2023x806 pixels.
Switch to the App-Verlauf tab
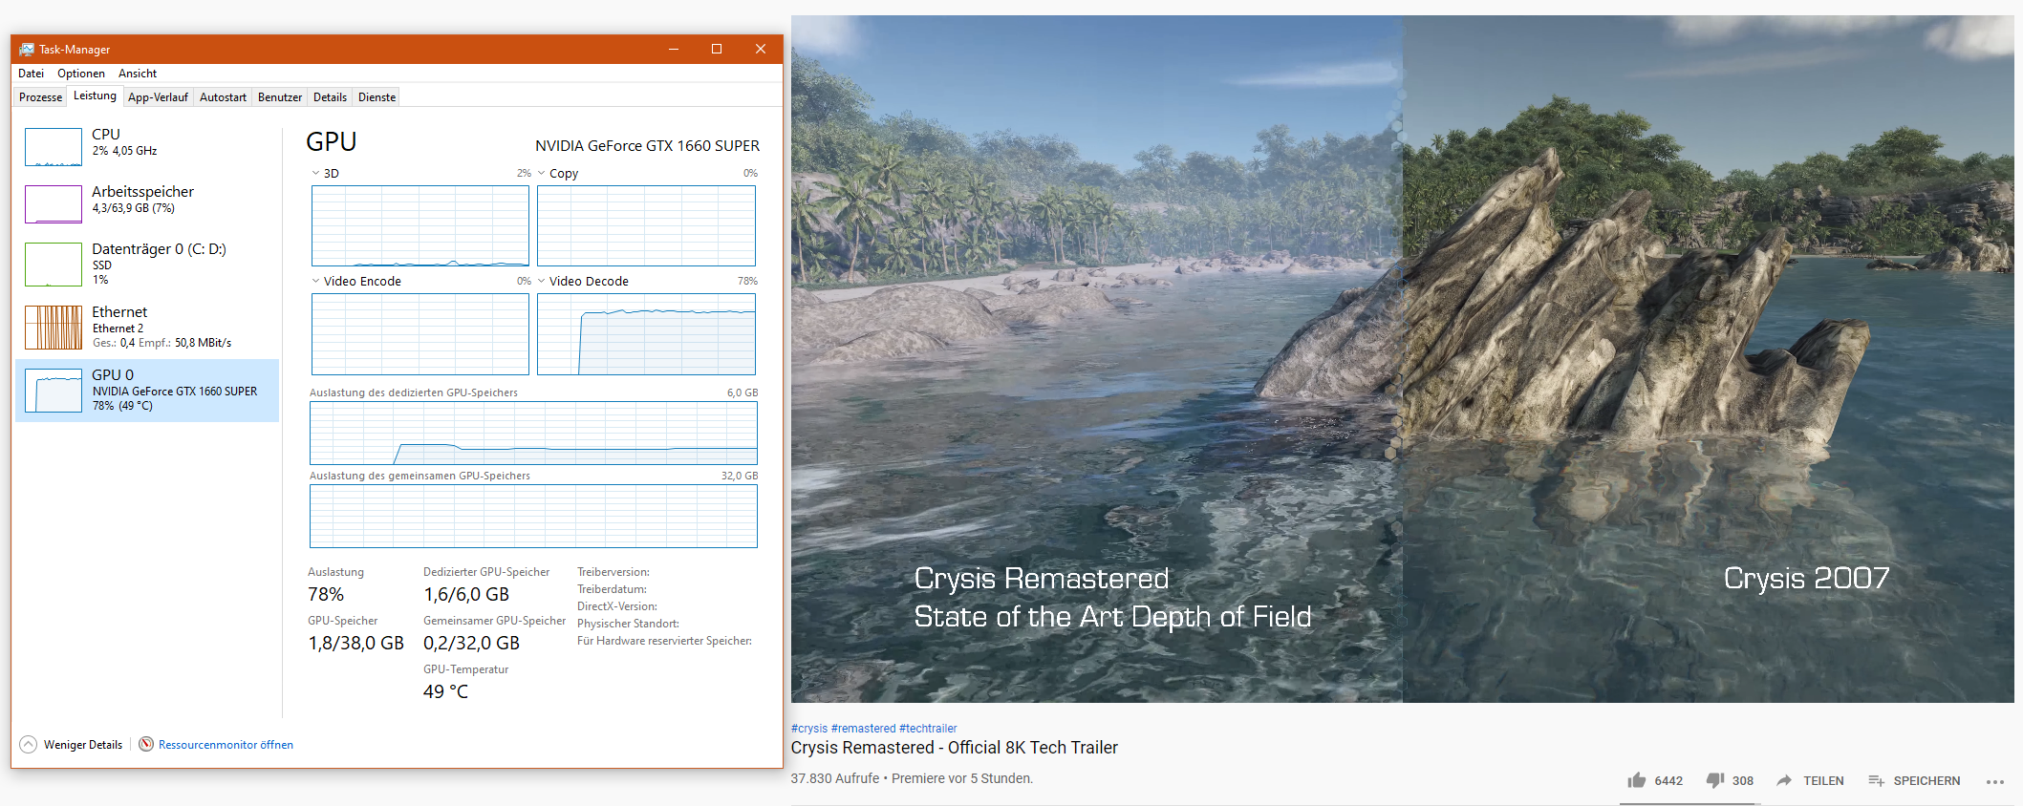(158, 97)
